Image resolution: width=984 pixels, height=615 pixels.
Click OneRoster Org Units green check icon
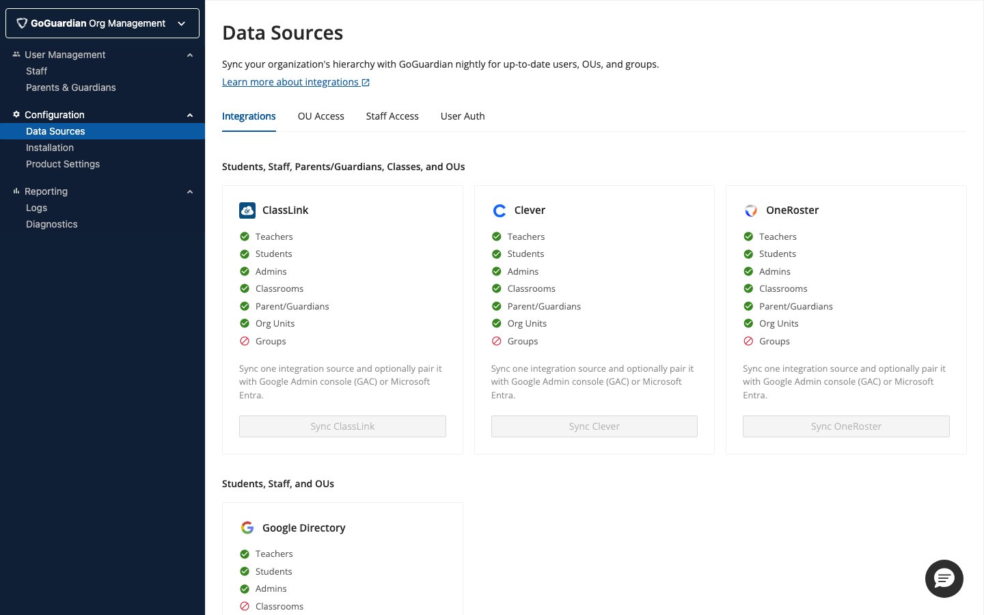click(x=748, y=323)
